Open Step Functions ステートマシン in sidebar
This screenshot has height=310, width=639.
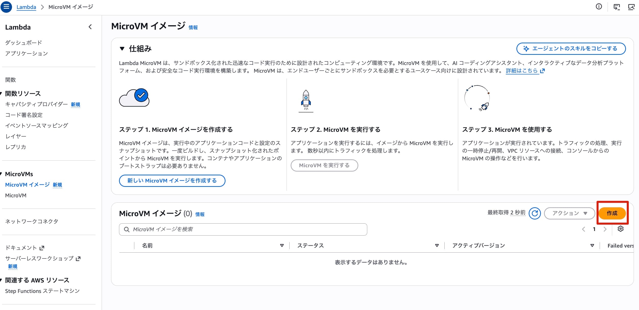coord(42,291)
